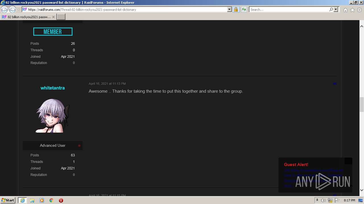This screenshot has height=204, width=364.
Task: Click the Guest Alert! heading
Action: click(296, 165)
